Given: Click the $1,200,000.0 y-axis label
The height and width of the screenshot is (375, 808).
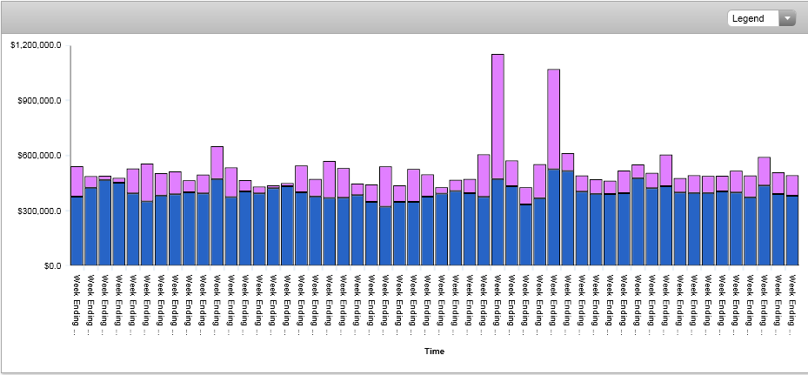Looking at the screenshot, I should [36, 44].
